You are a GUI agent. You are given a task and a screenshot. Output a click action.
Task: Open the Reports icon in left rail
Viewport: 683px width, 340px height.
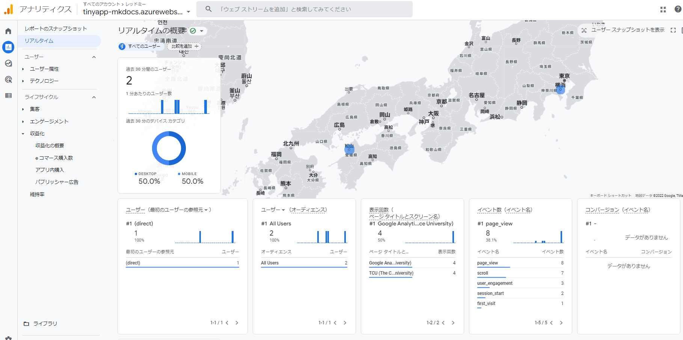8,47
